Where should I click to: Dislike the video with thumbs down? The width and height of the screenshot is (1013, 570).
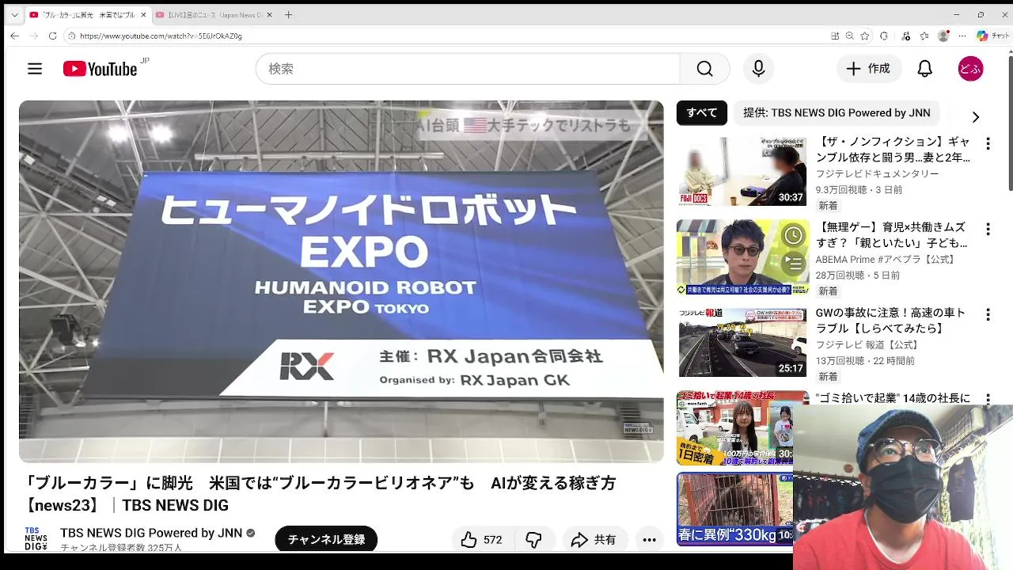point(534,540)
